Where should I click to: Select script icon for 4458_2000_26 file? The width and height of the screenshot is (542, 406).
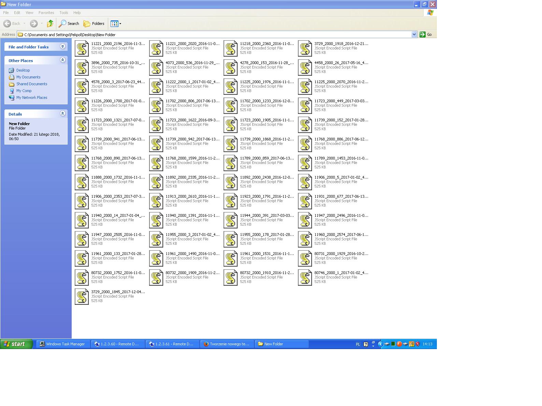(x=305, y=67)
